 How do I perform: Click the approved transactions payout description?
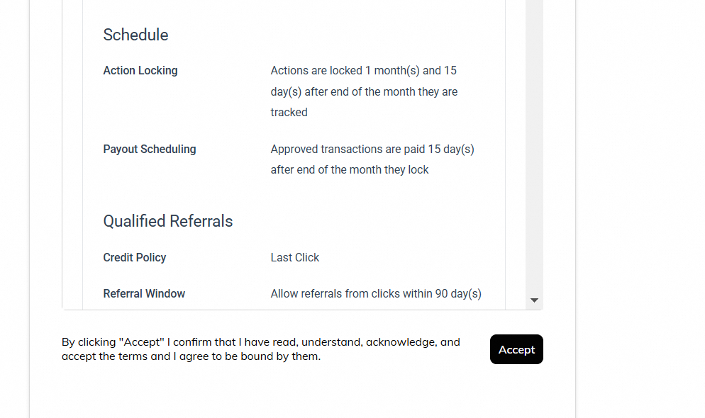[x=372, y=159]
